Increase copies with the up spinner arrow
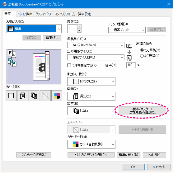173x173 pixels. 79,27
